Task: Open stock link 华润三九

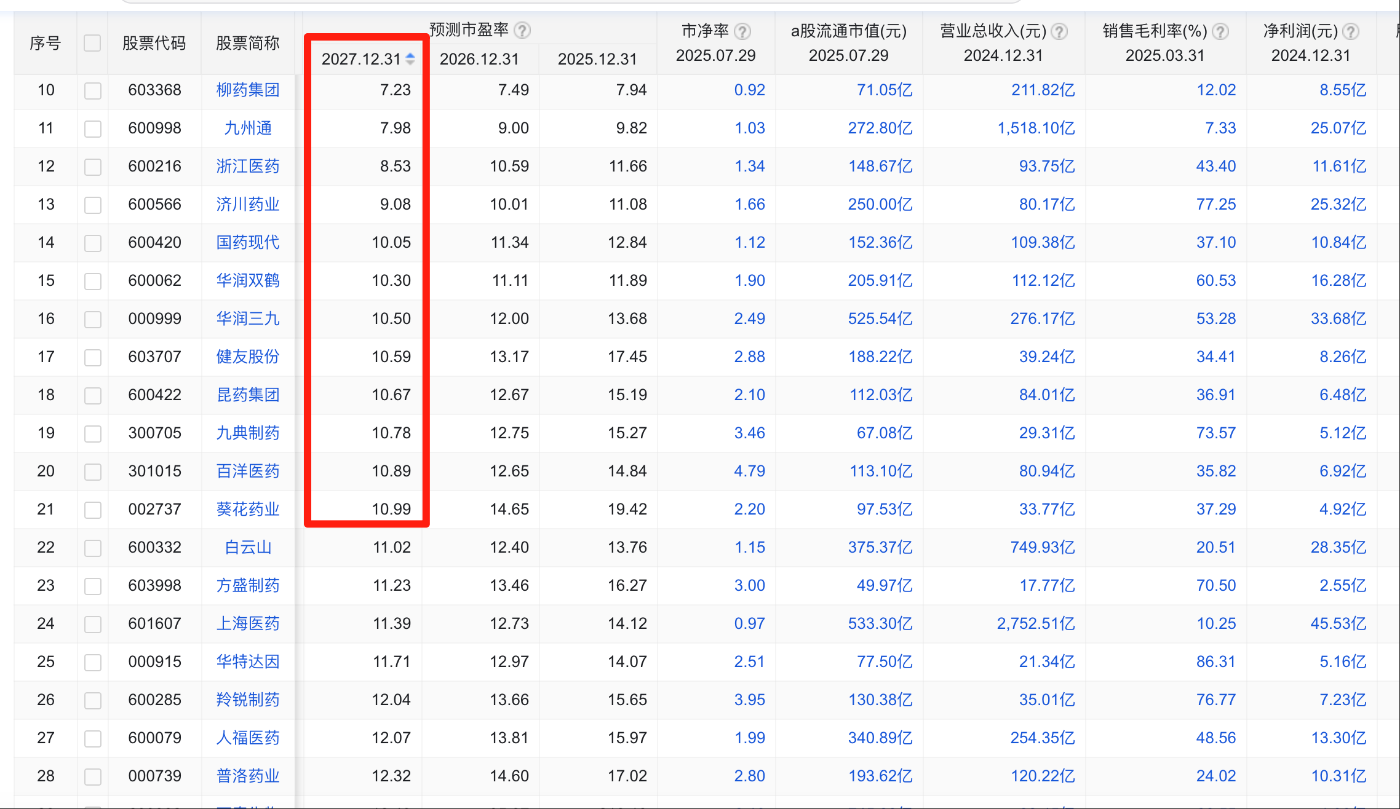Action: coord(248,318)
